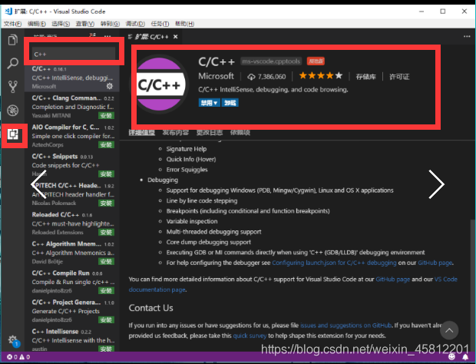Click the 预览版 preview badge
Screen dimensions: 476x364
316,61
